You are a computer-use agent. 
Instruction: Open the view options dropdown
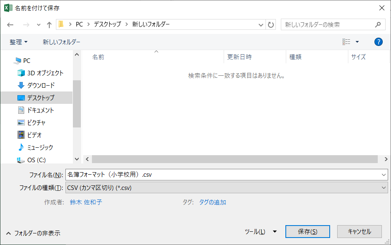tap(357, 42)
